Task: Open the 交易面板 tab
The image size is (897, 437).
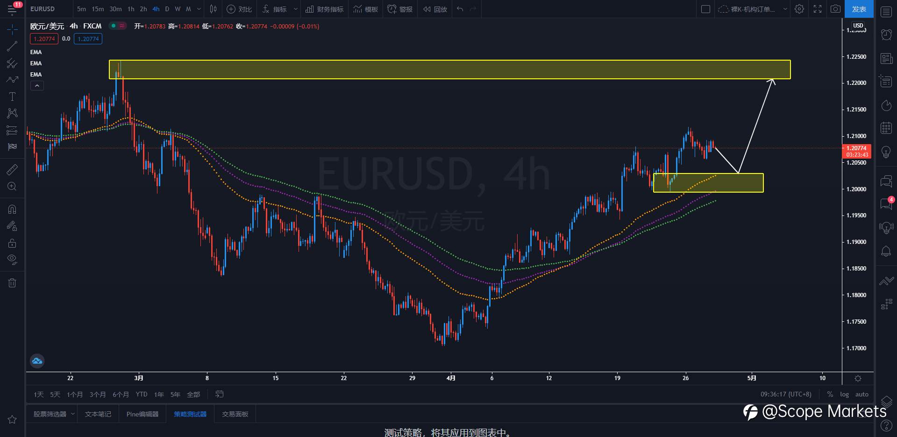Action: [235, 414]
